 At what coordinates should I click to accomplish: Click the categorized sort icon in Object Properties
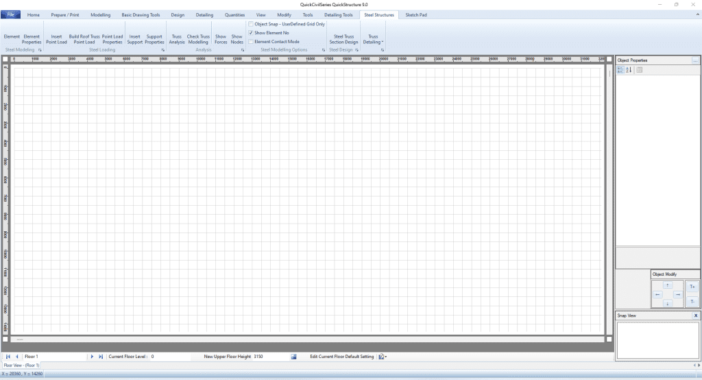tap(621, 70)
